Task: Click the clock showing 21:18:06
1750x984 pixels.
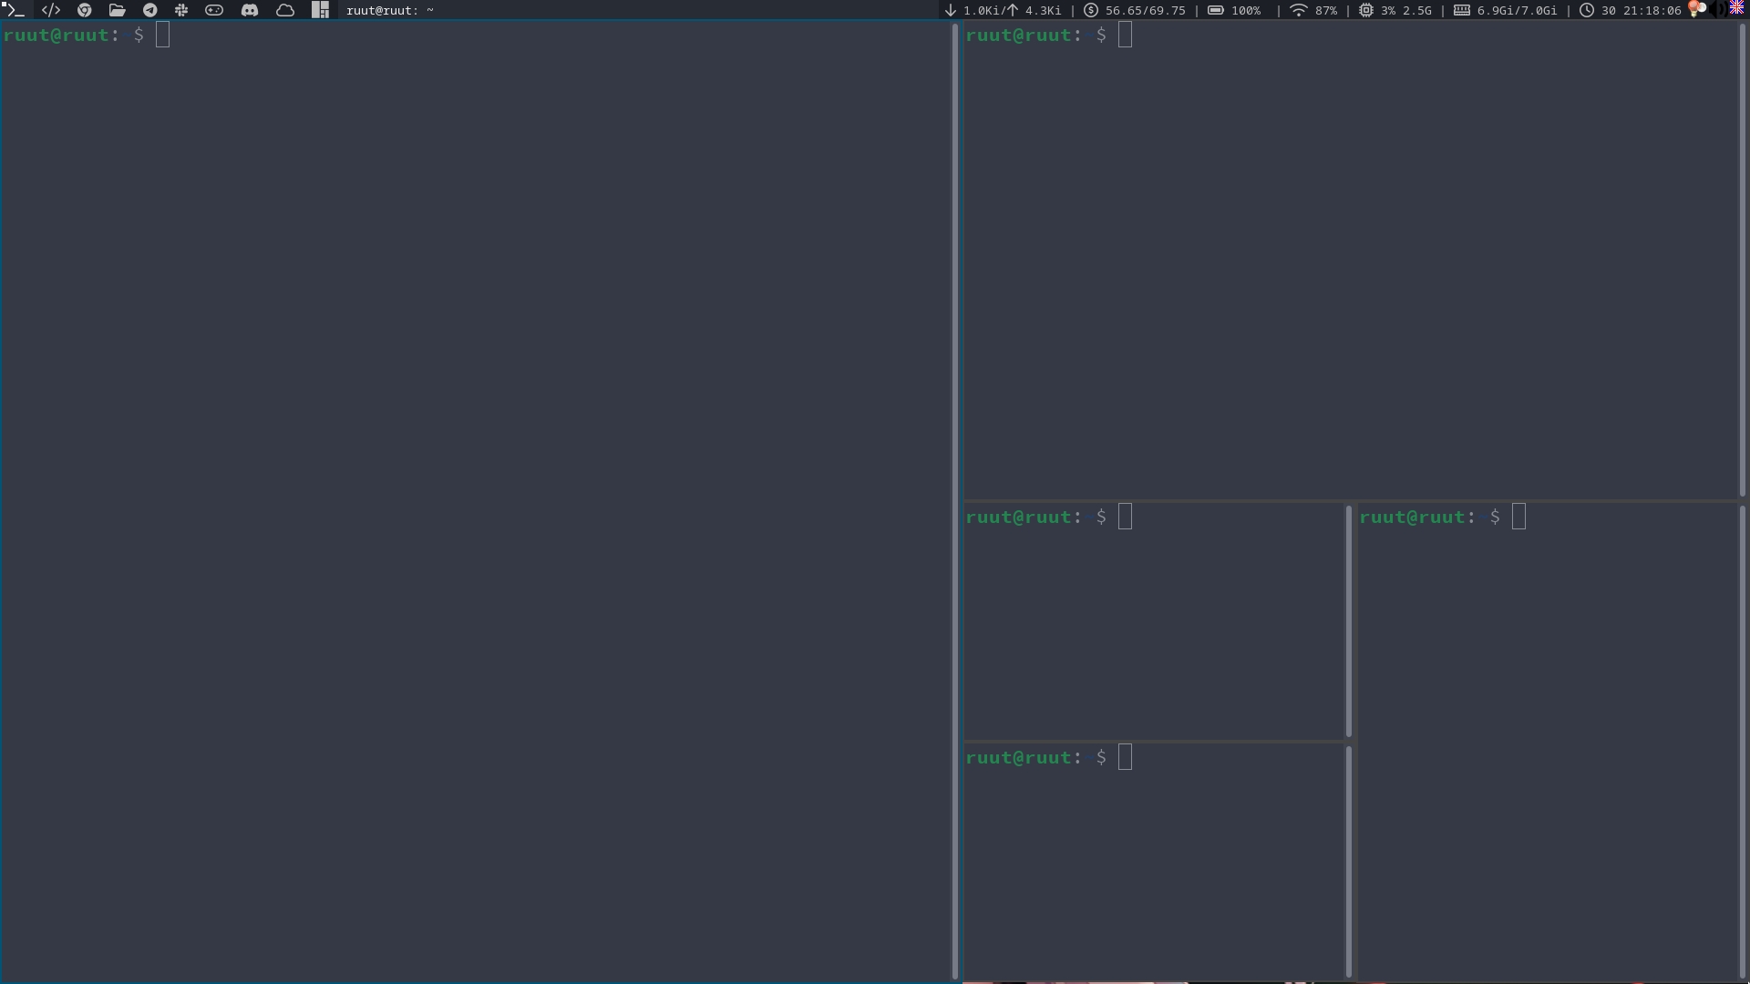Action: [1631, 11]
